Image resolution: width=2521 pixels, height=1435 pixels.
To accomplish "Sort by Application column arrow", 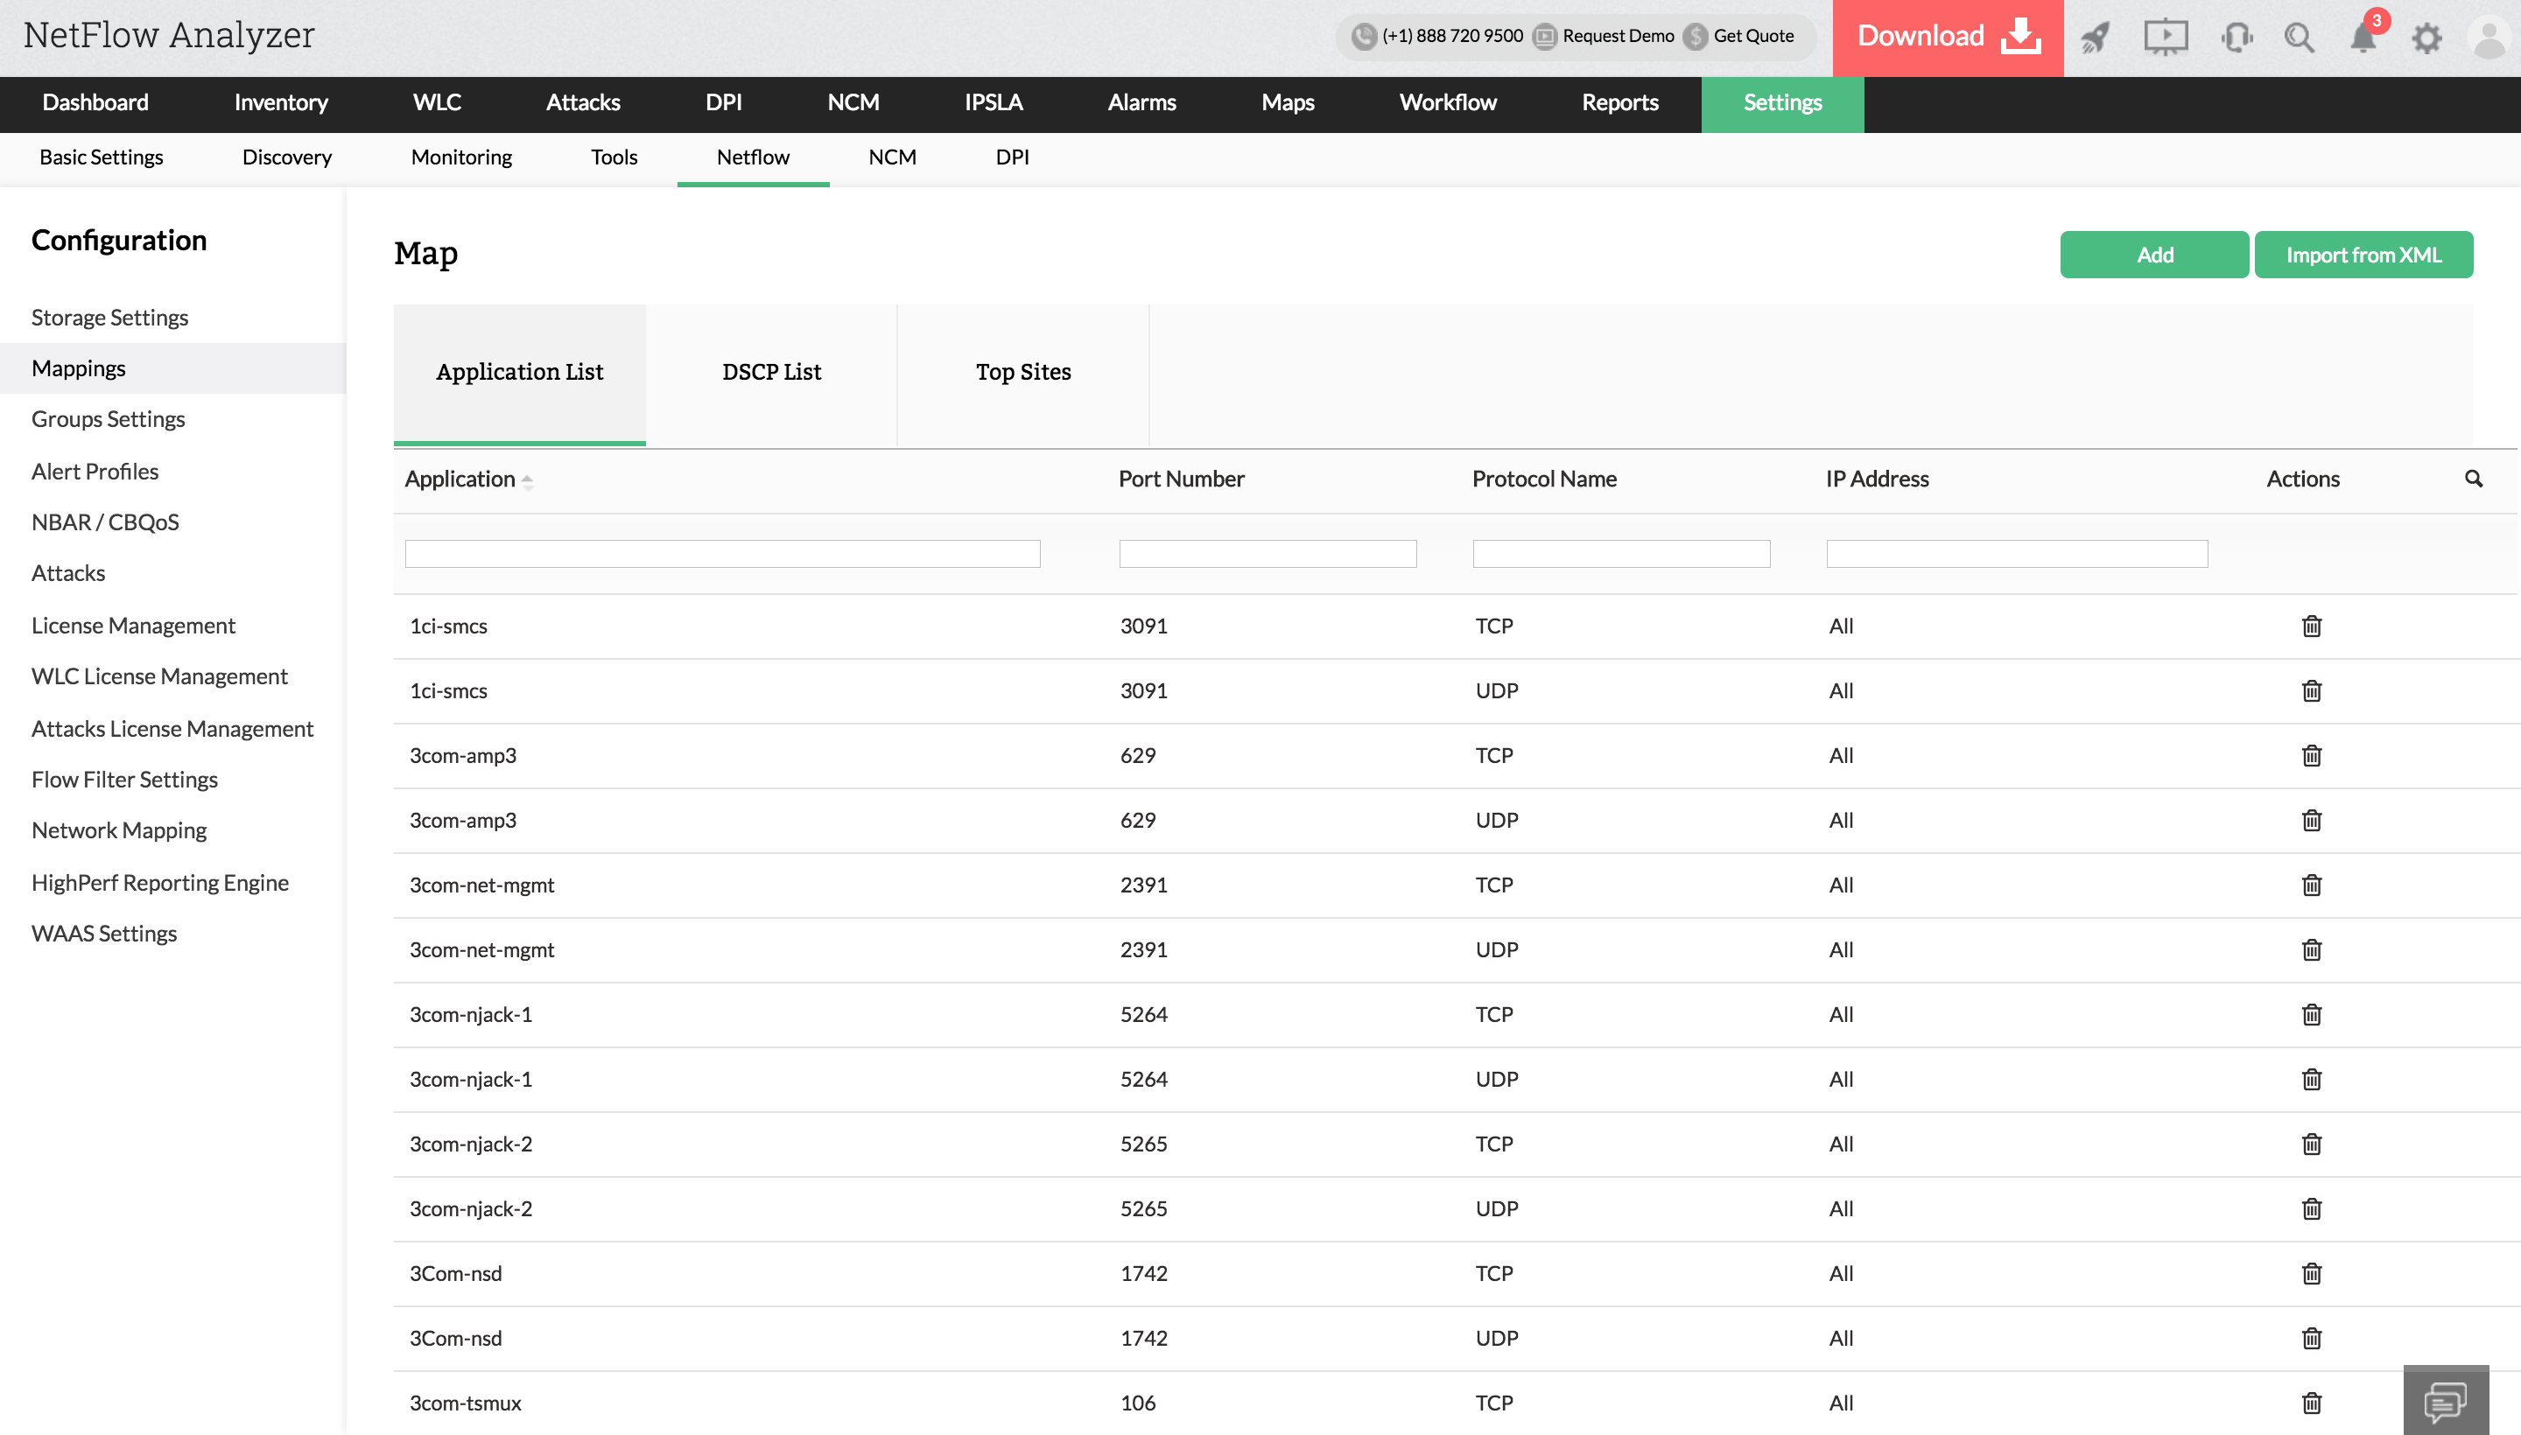I will [528, 481].
